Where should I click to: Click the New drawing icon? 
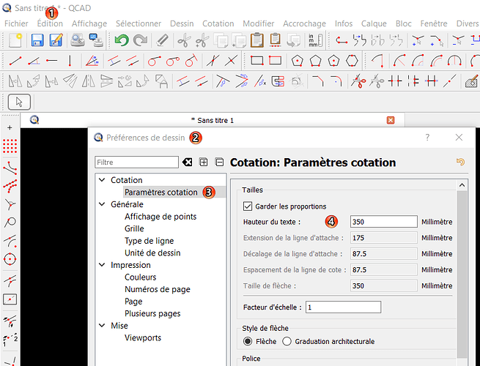coord(15,40)
